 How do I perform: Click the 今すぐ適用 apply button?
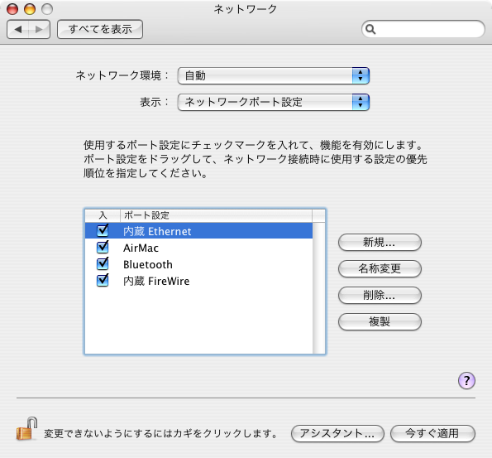tap(432, 433)
